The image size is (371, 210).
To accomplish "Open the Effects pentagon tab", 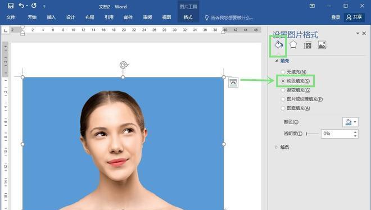I will click(293, 45).
